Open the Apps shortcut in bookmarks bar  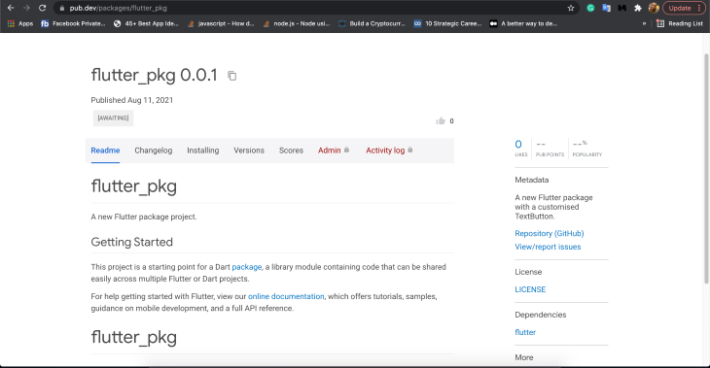point(20,23)
